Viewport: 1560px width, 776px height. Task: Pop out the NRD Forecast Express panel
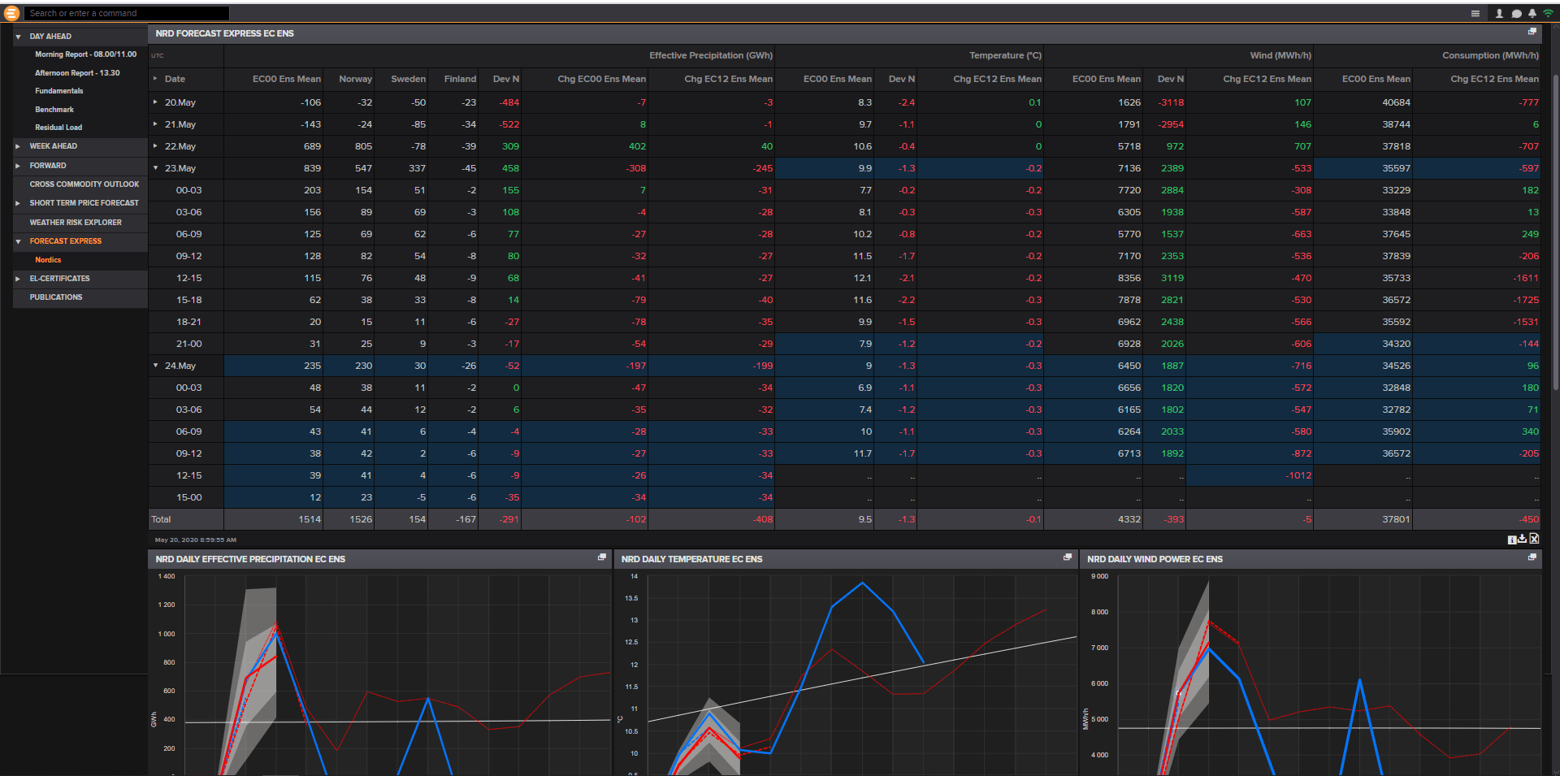(1532, 33)
